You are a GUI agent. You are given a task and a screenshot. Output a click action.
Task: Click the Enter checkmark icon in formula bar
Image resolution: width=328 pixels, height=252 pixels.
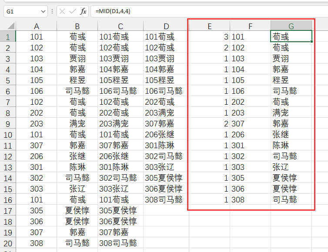tap(73, 11)
